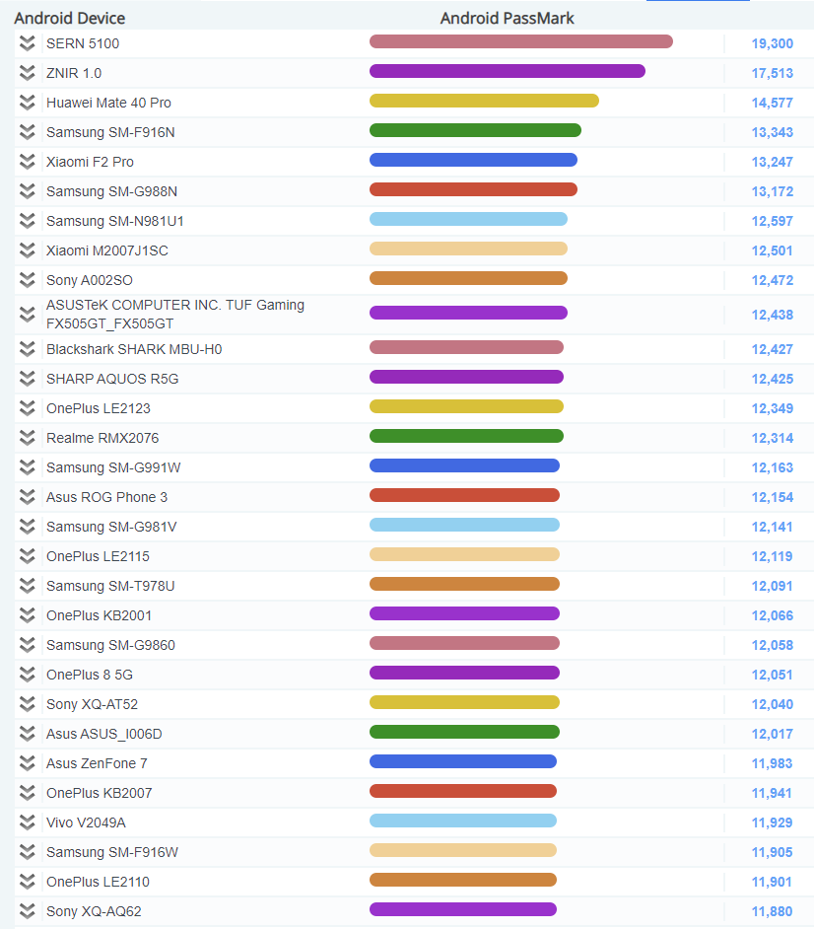This screenshot has width=814, height=929.
Task: Expand the Sony XQ-AQ62 chevron
Action: [x=28, y=912]
